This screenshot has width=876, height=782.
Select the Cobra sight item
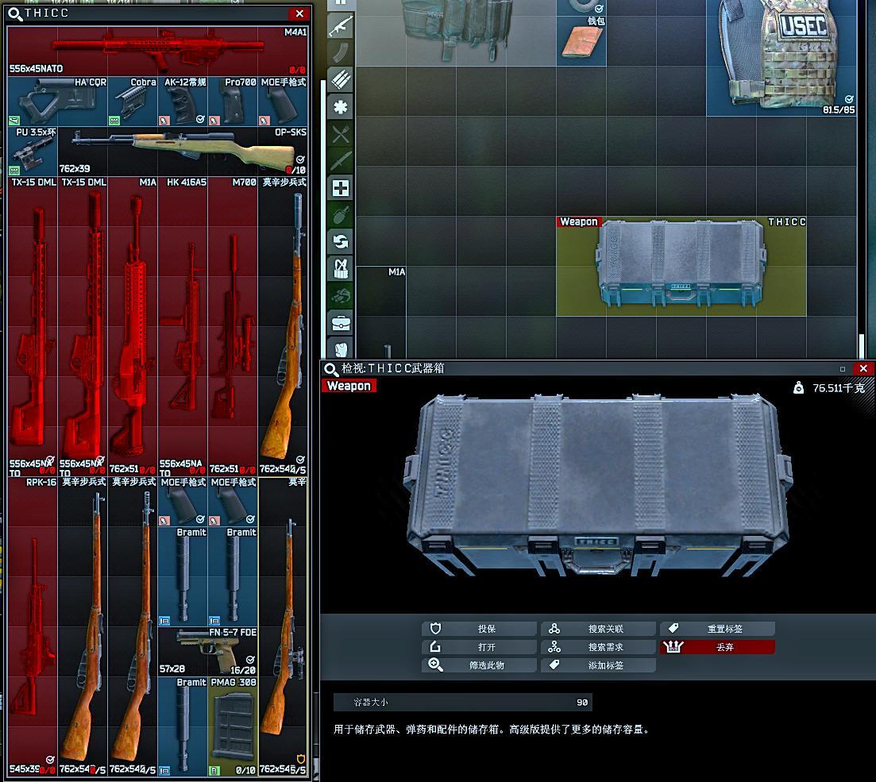click(x=133, y=101)
